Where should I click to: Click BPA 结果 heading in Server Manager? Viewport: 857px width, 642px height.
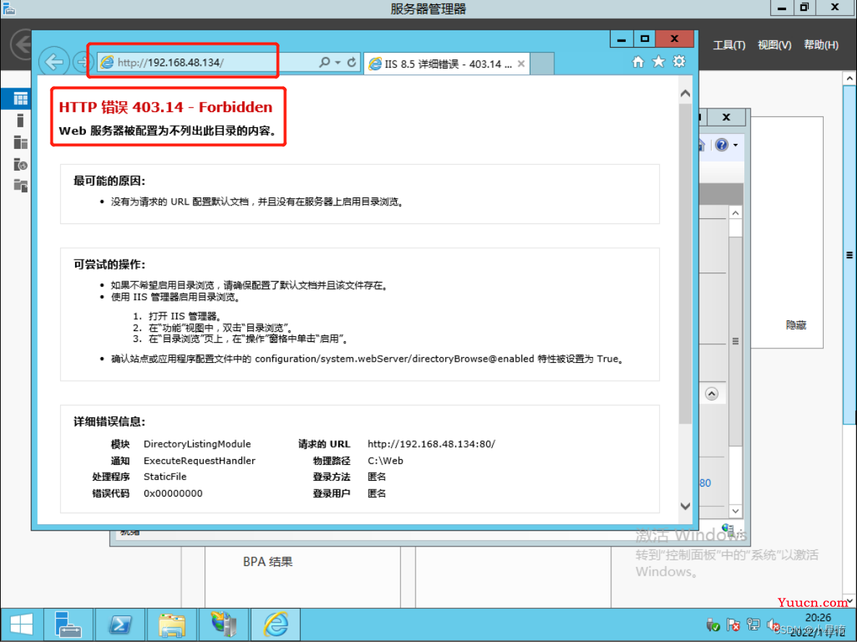[x=267, y=562]
